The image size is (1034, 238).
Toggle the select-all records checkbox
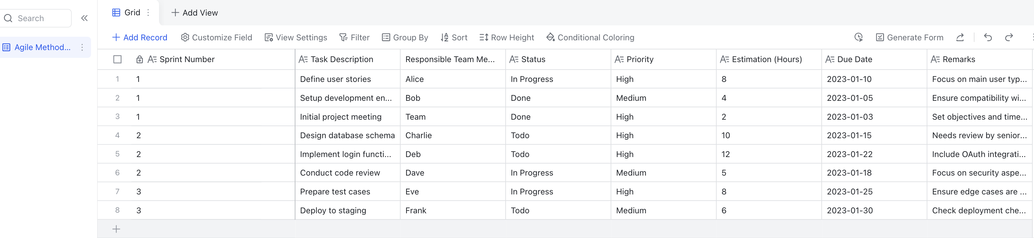[x=117, y=59]
